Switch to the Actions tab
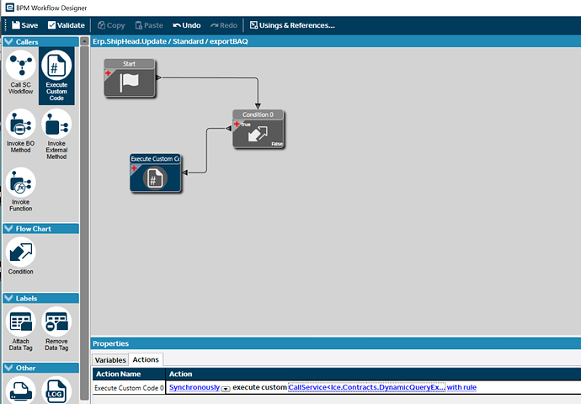Screen dimensions: 581x404 pyautogui.click(x=146, y=359)
